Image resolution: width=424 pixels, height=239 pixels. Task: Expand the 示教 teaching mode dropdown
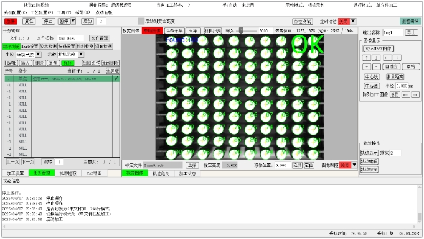[x=81, y=55]
